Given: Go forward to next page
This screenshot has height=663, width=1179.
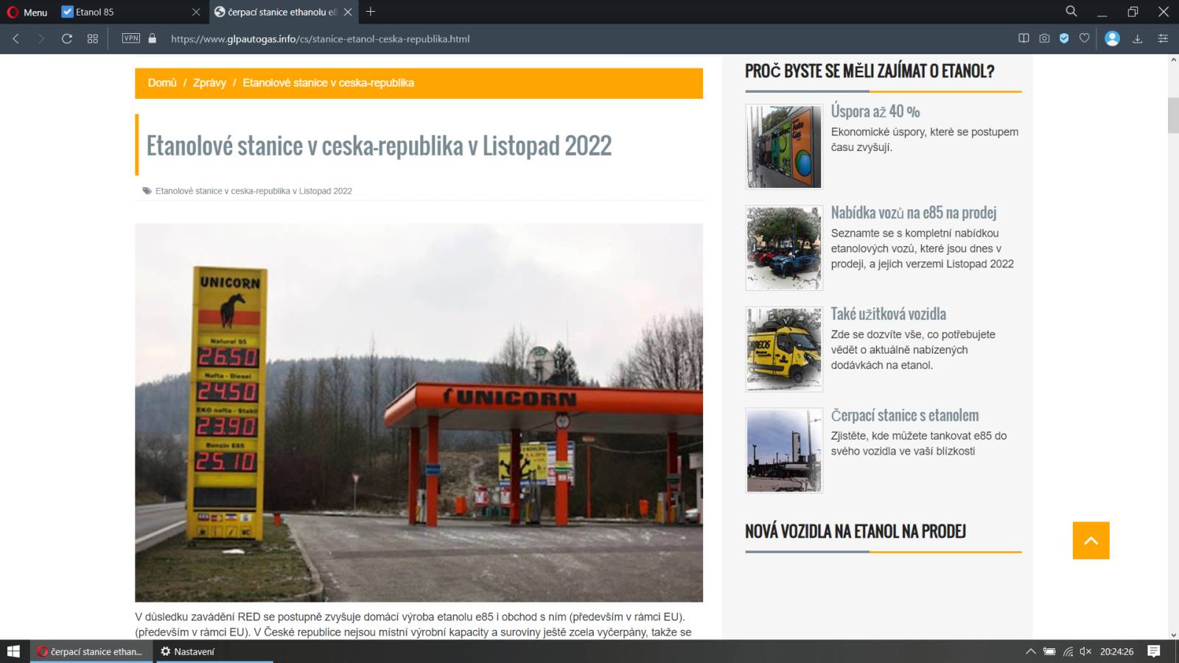Looking at the screenshot, I should pos(41,38).
